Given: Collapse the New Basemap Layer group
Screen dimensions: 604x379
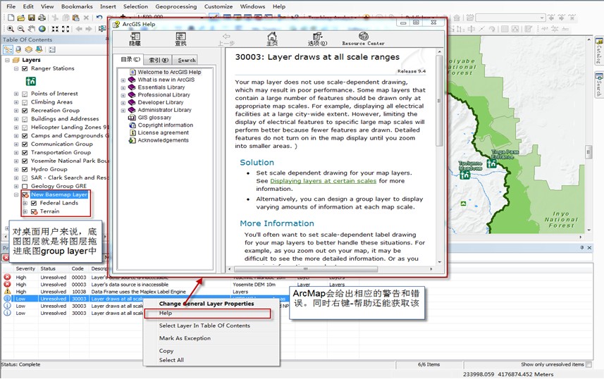Looking at the screenshot, I should (16, 194).
